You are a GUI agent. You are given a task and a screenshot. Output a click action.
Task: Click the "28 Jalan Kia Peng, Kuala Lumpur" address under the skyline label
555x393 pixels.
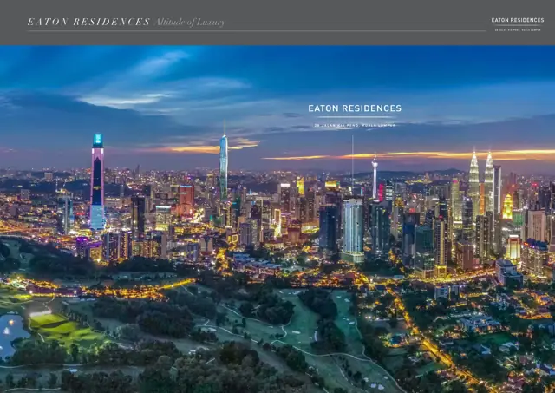pyautogui.click(x=355, y=125)
